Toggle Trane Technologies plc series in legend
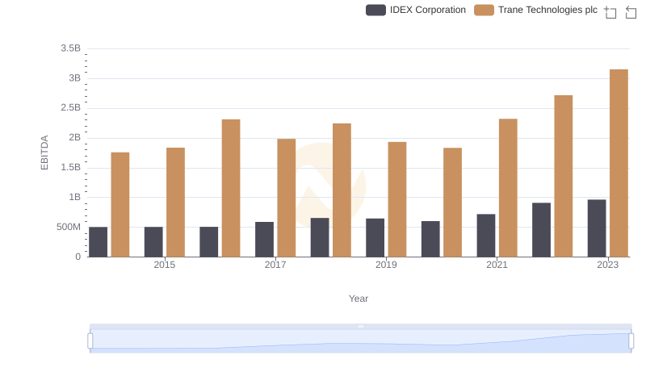This screenshot has height=372, width=646. point(535,10)
